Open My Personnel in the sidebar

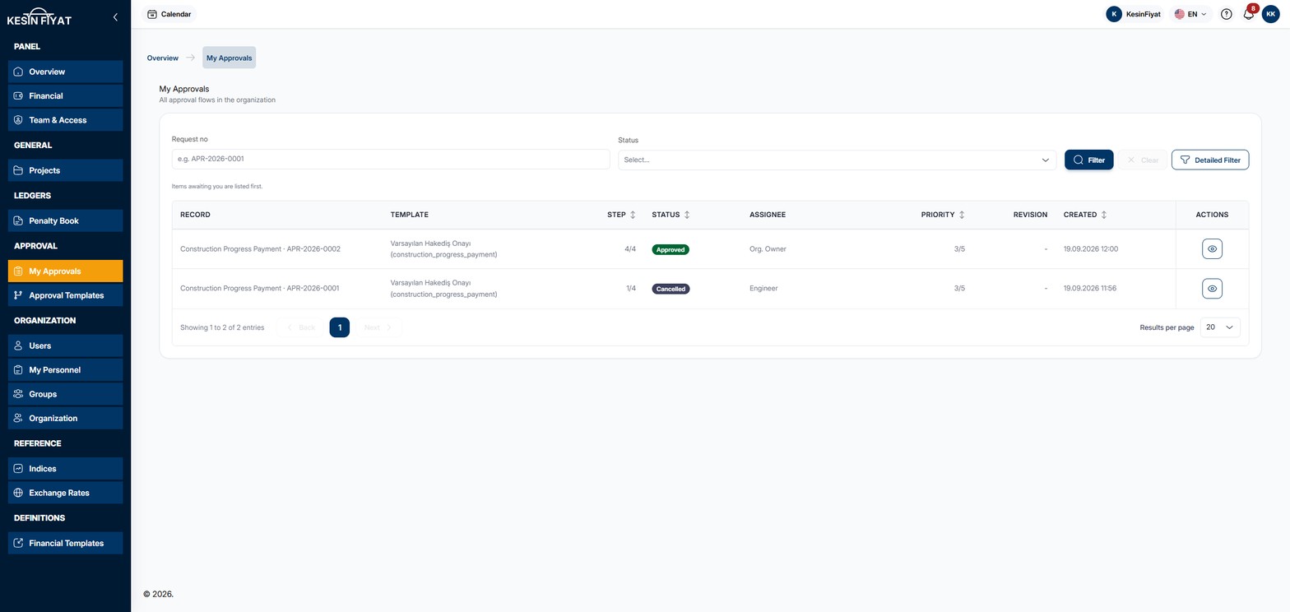pyautogui.click(x=65, y=370)
